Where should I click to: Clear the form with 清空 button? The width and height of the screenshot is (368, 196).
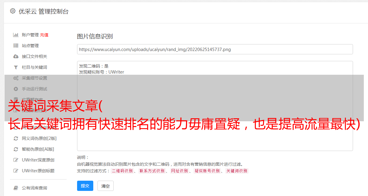pyautogui.click(x=106, y=186)
